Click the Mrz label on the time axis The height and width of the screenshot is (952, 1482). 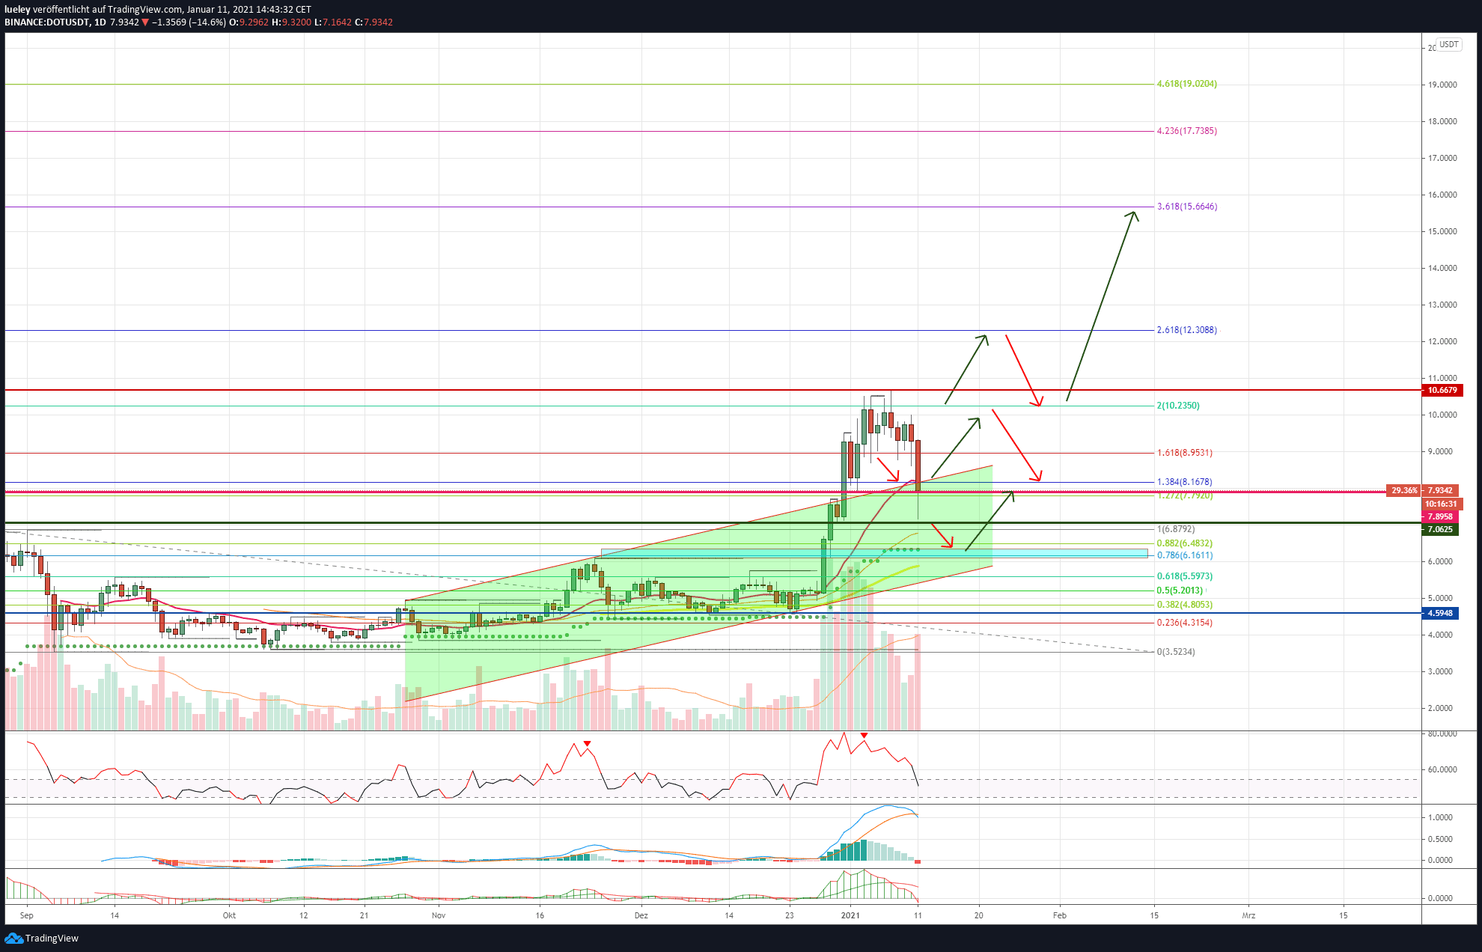1248,915
